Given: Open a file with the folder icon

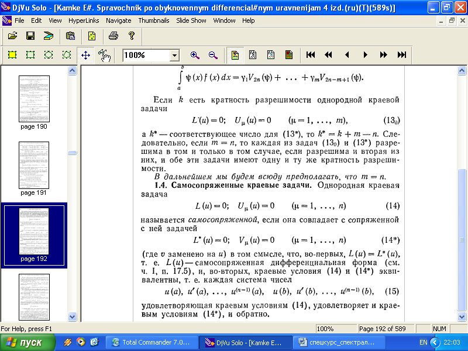Looking at the screenshot, I should pyautogui.click(x=12, y=36).
